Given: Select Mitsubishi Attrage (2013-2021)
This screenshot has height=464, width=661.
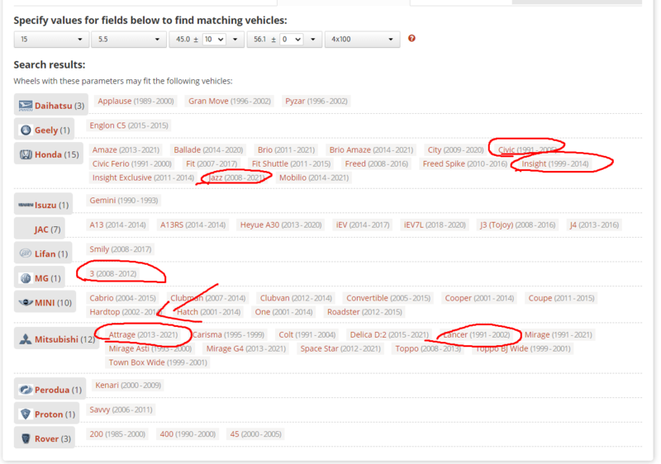Looking at the screenshot, I should 143,334.
